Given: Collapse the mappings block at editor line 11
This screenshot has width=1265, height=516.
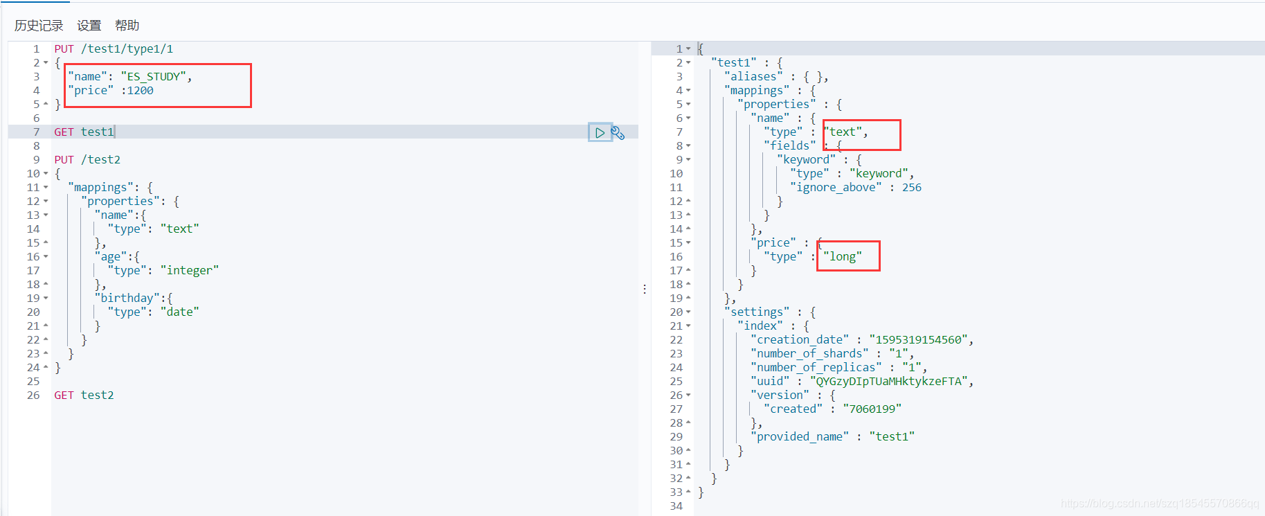Looking at the screenshot, I should (46, 187).
